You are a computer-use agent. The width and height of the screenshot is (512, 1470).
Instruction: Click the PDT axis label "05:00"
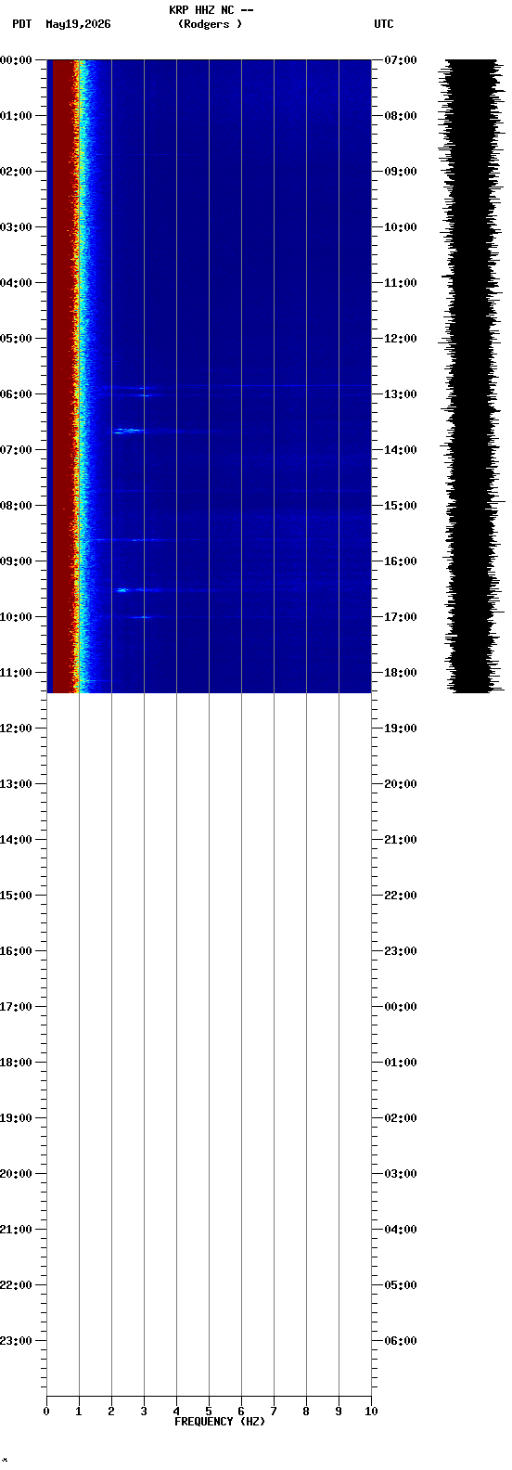click(16, 339)
